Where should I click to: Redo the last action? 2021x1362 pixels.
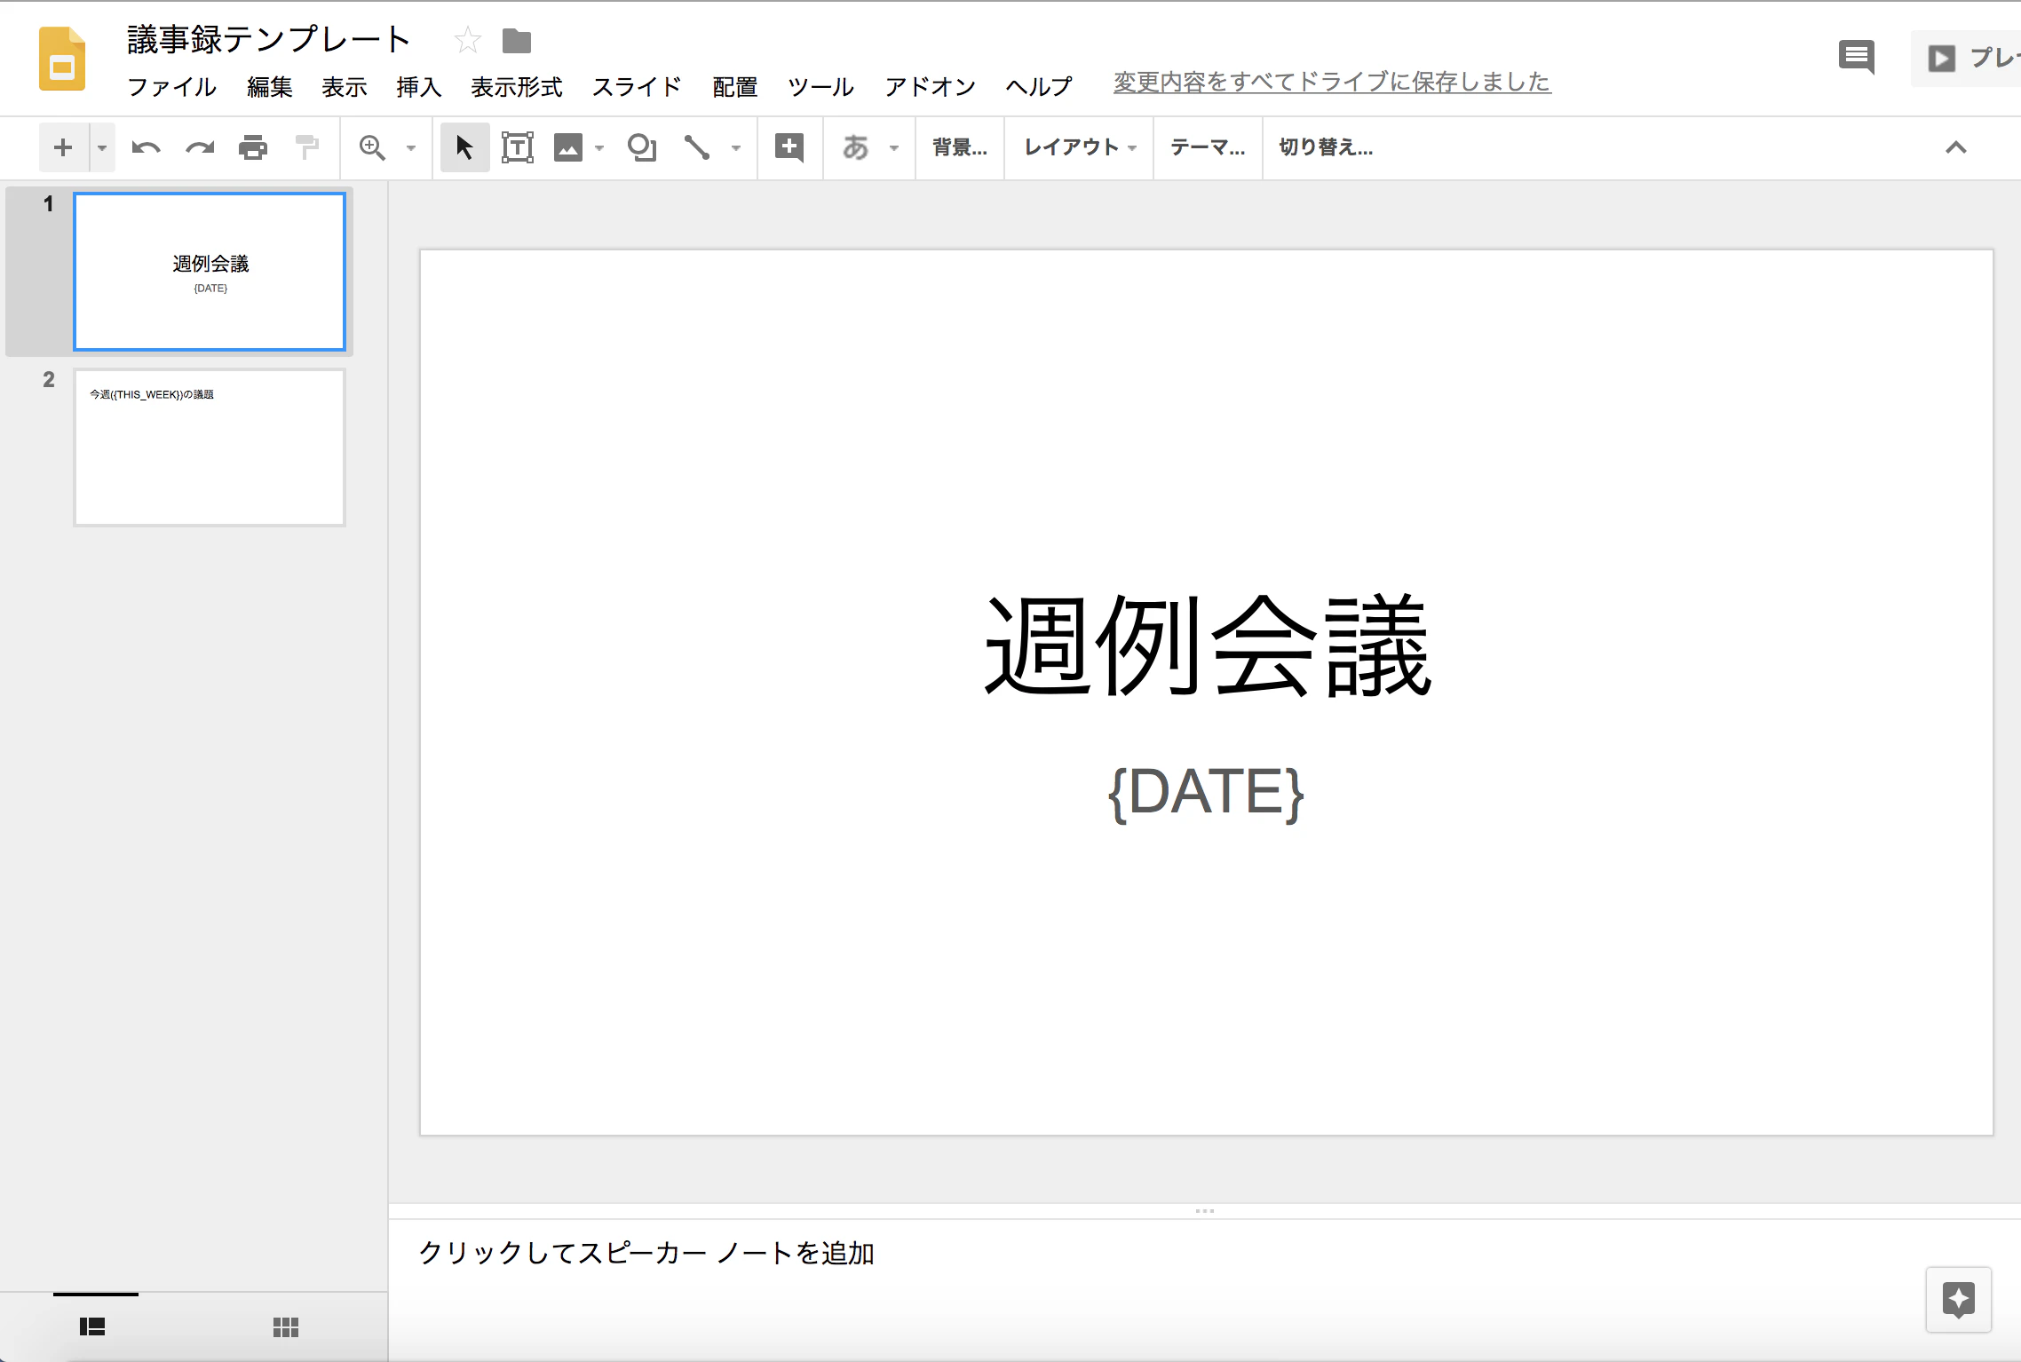pyautogui.click(x=200, y=147)
